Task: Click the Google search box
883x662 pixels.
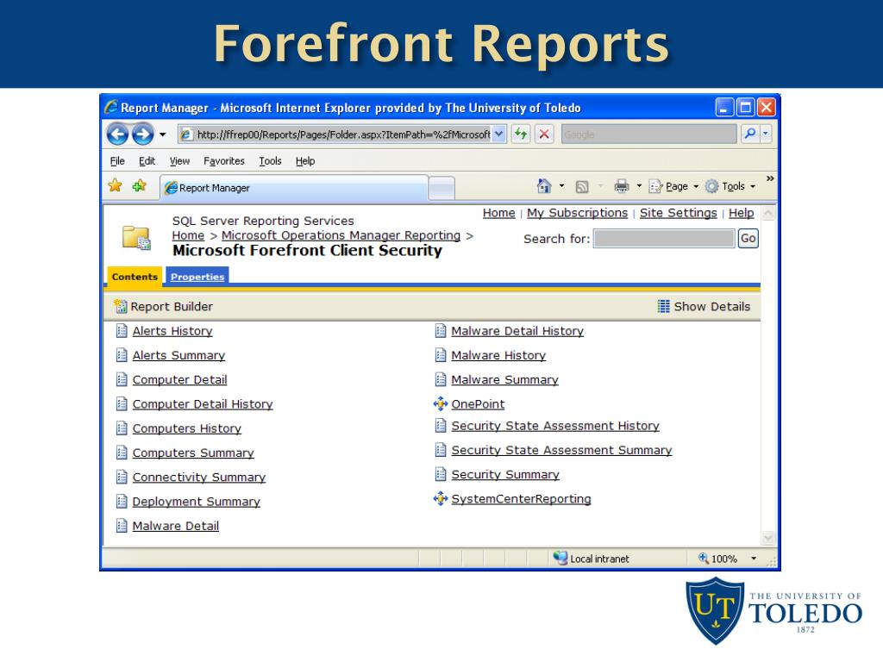Action: tap(648, 134)
